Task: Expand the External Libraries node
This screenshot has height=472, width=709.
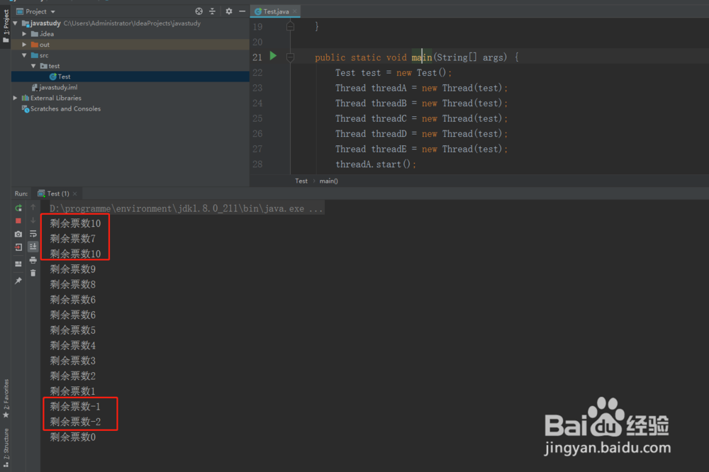Action: (15, 98)
